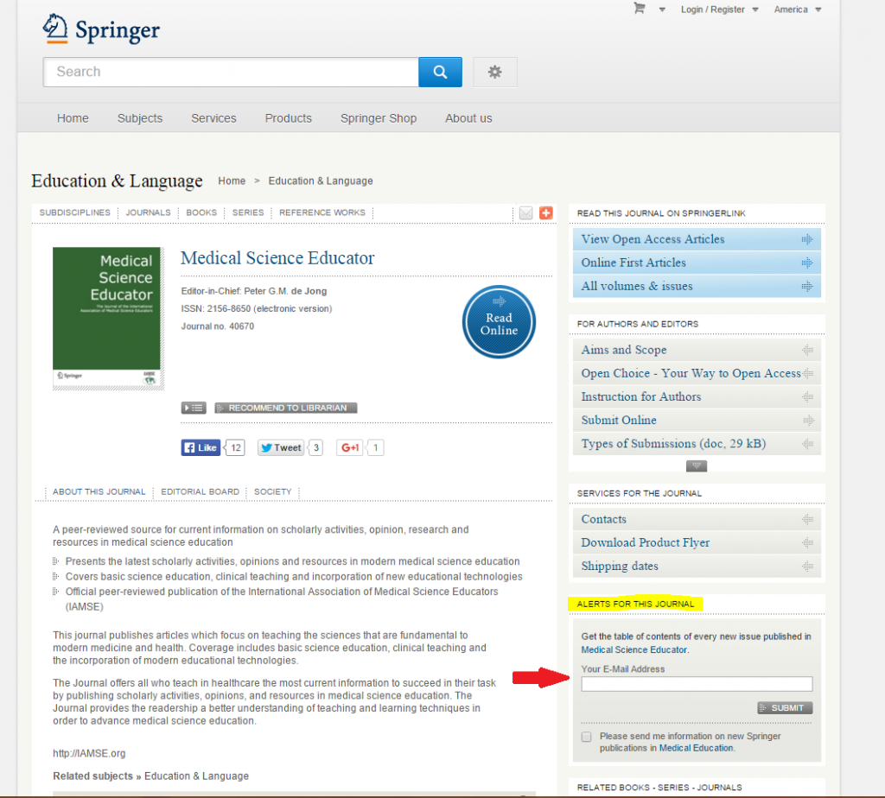Click the Submit button for alerts

[785, 708]
